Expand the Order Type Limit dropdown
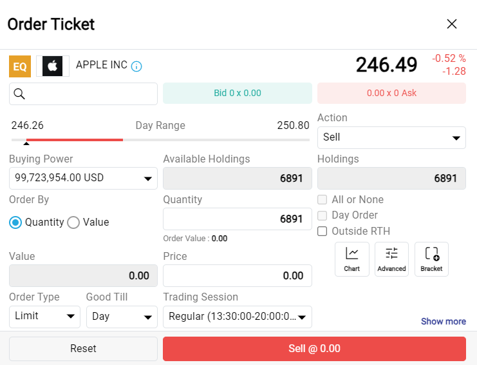477x365 pixels. (44, 317)
